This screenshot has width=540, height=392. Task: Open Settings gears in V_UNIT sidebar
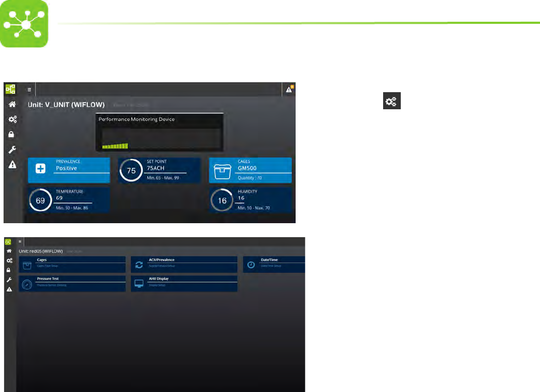point(12,119)
